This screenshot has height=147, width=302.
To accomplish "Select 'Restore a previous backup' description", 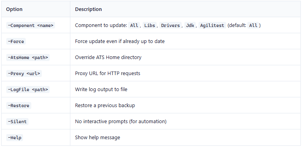I will point(105,106).
